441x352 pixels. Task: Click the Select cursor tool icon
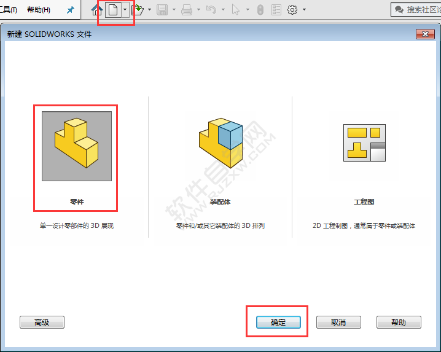click(x=236, y=10)
